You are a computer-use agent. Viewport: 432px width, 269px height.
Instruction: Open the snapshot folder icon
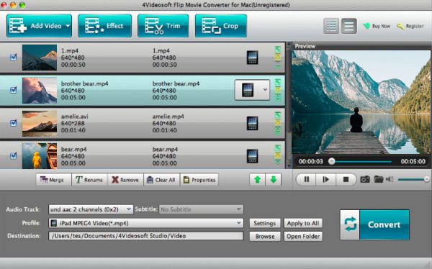[379, 180]
